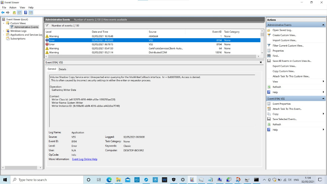Select Event Viewer (Local) root node
This screenshot has width=327, height=184.
17,19
